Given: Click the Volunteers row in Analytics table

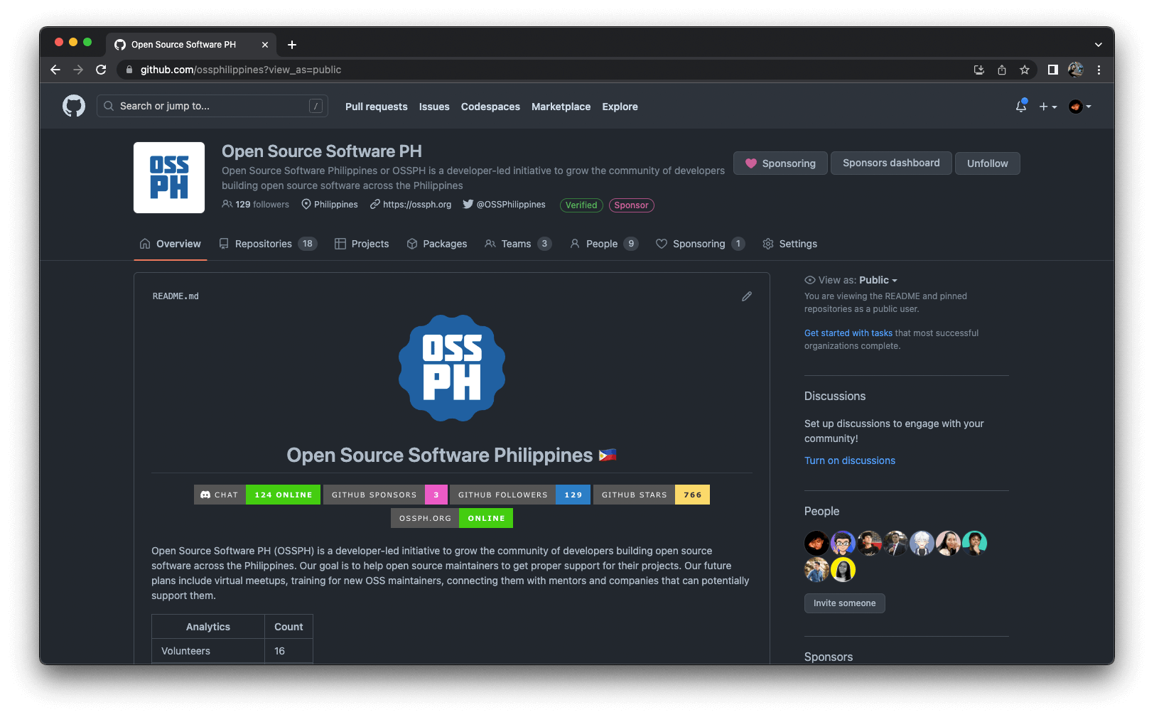Looking at the screenshot, I should coord(232,651).
